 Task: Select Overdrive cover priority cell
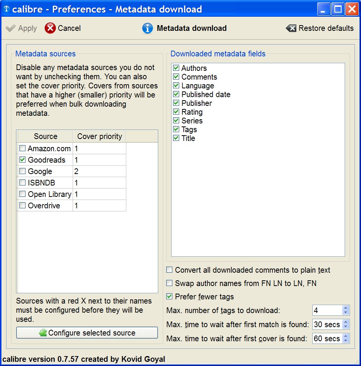click(x=100, y=205)
